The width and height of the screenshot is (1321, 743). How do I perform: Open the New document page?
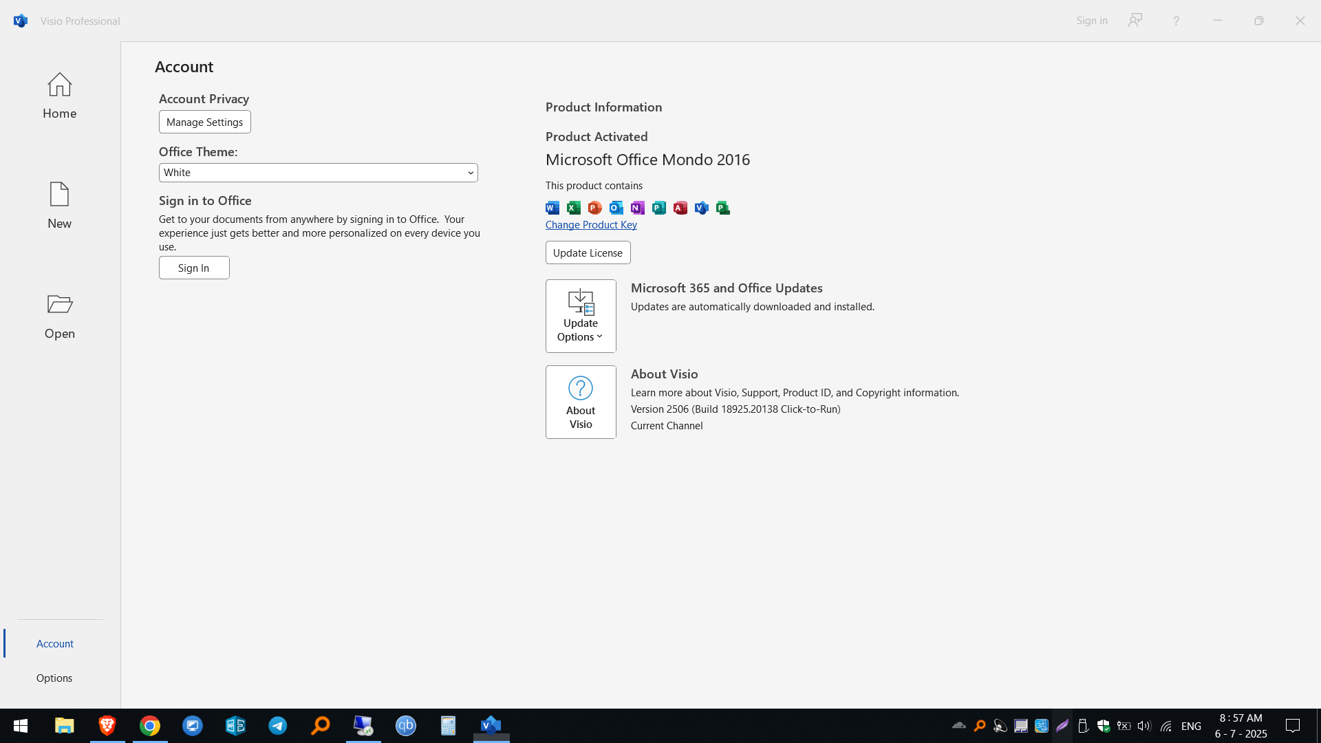pyautogui.click(x=59, y=206)
